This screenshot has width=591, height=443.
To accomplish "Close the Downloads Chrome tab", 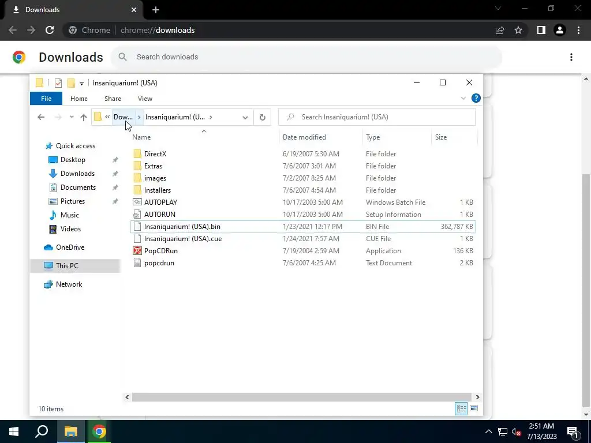I will [134, 10].
